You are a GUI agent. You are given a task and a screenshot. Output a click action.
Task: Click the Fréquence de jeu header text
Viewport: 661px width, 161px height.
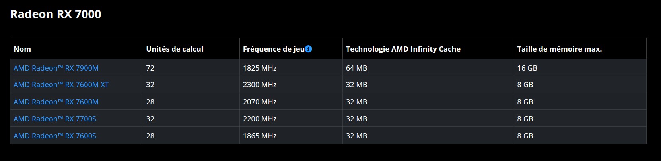[274, 49]
